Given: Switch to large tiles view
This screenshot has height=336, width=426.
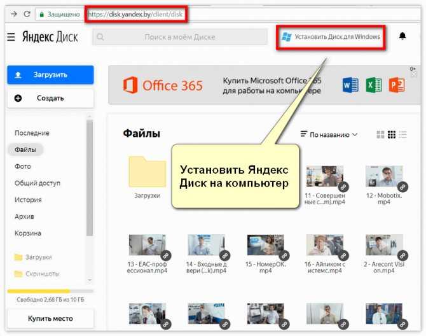Looking at the screenshot, I should (x=380, y=134).
